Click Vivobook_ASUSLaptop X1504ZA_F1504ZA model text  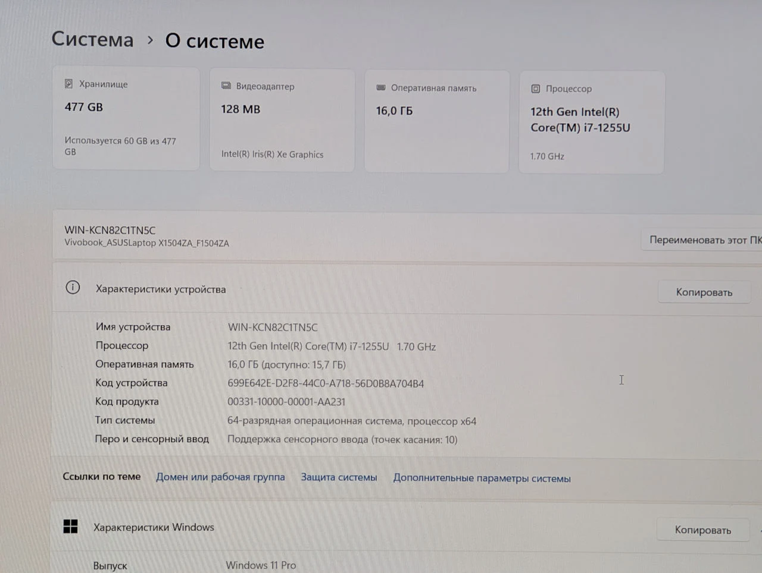[146, 243]
